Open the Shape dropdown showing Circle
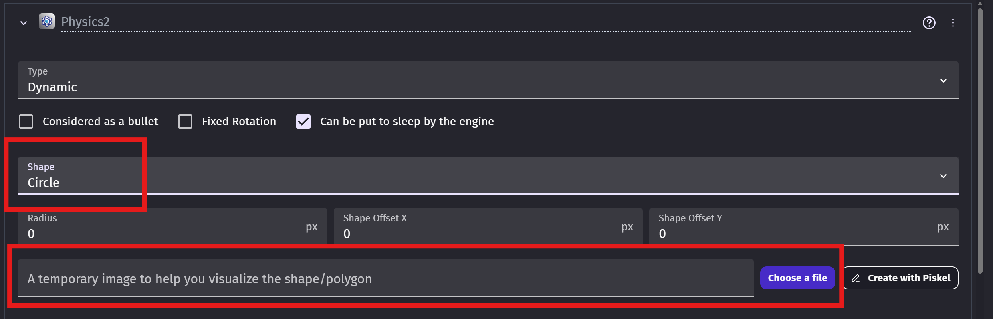This screenshot has width=993, height=319. click(x=479, y=176)
